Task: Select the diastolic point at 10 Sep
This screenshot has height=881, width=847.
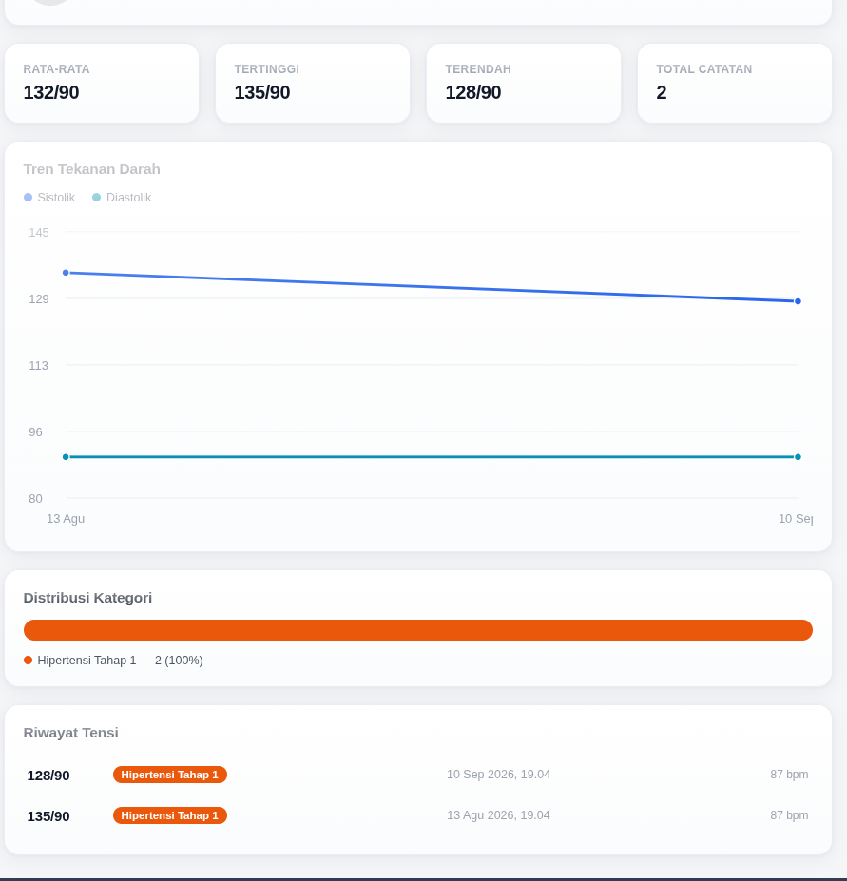Action: pos(798,457)
